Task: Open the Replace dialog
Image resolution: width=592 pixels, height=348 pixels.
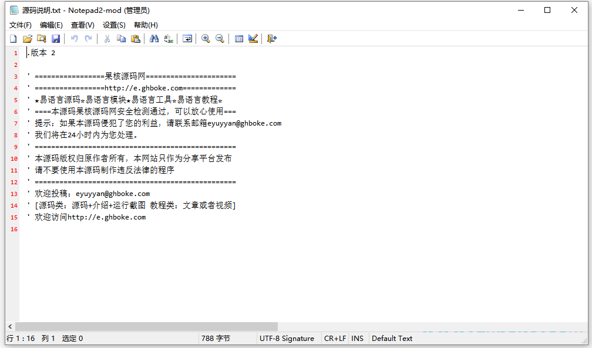Action: (x=167, y=38)
